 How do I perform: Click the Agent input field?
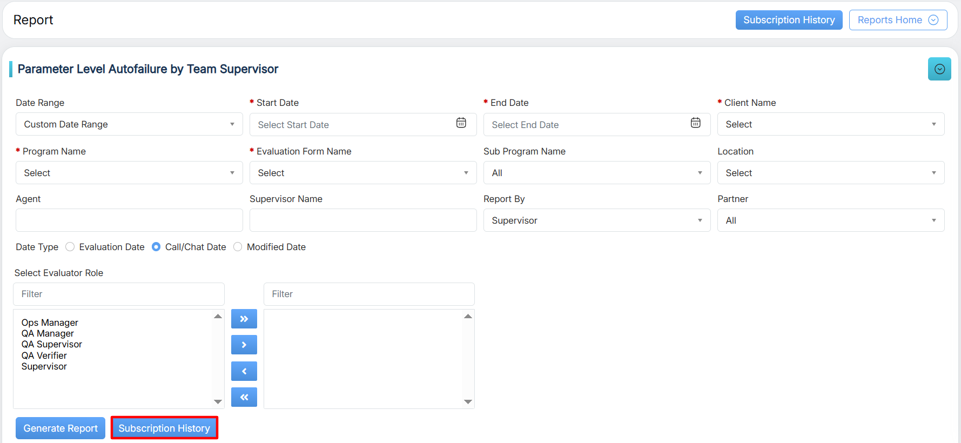click(129, 220)
